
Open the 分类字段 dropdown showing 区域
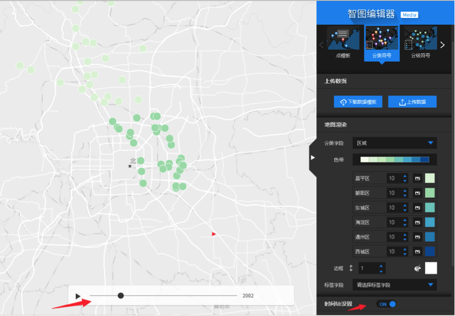tap(395, 143)
